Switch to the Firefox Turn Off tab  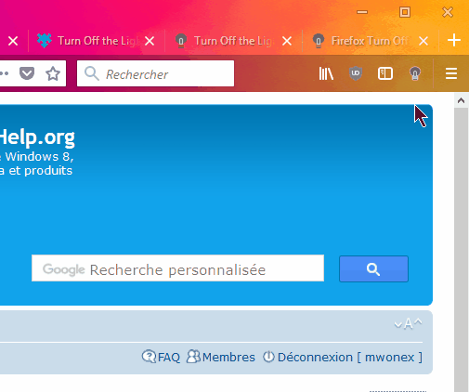click(362, 41)
